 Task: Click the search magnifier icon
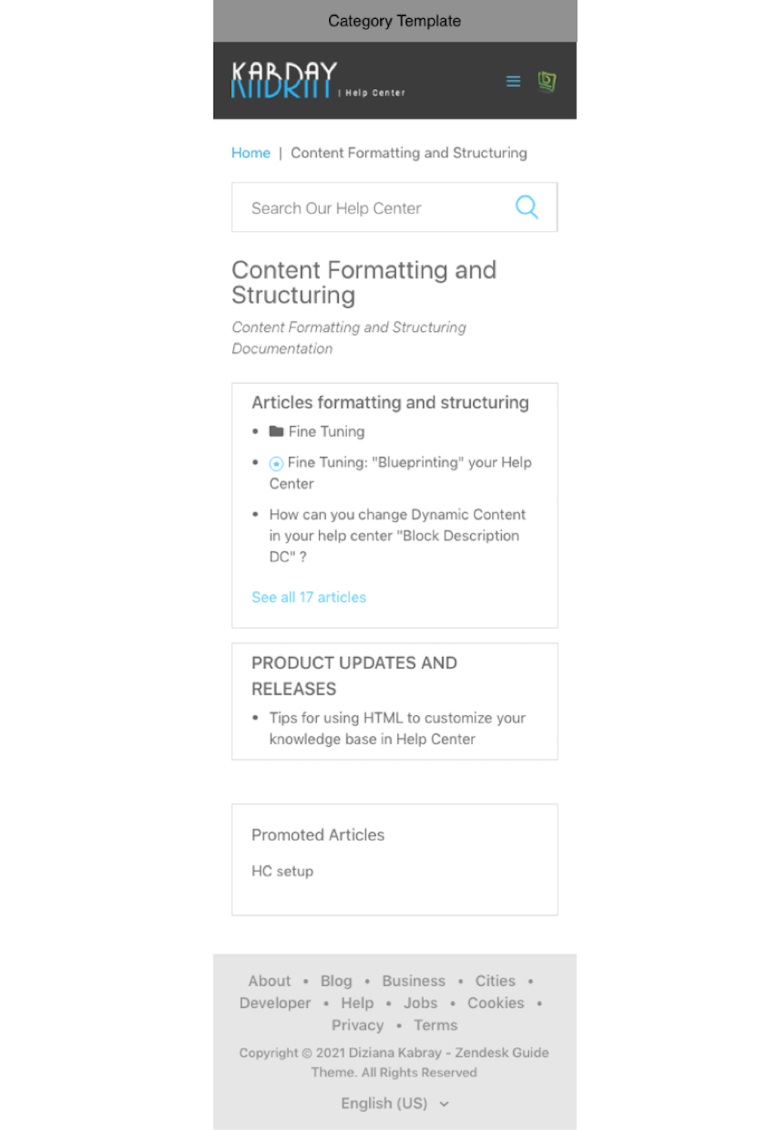527,207
